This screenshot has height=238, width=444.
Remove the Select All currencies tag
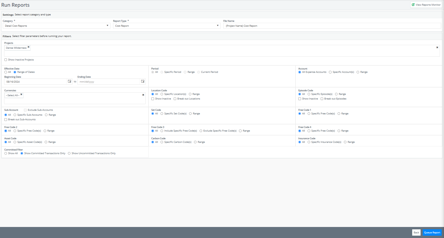(21, 94)
